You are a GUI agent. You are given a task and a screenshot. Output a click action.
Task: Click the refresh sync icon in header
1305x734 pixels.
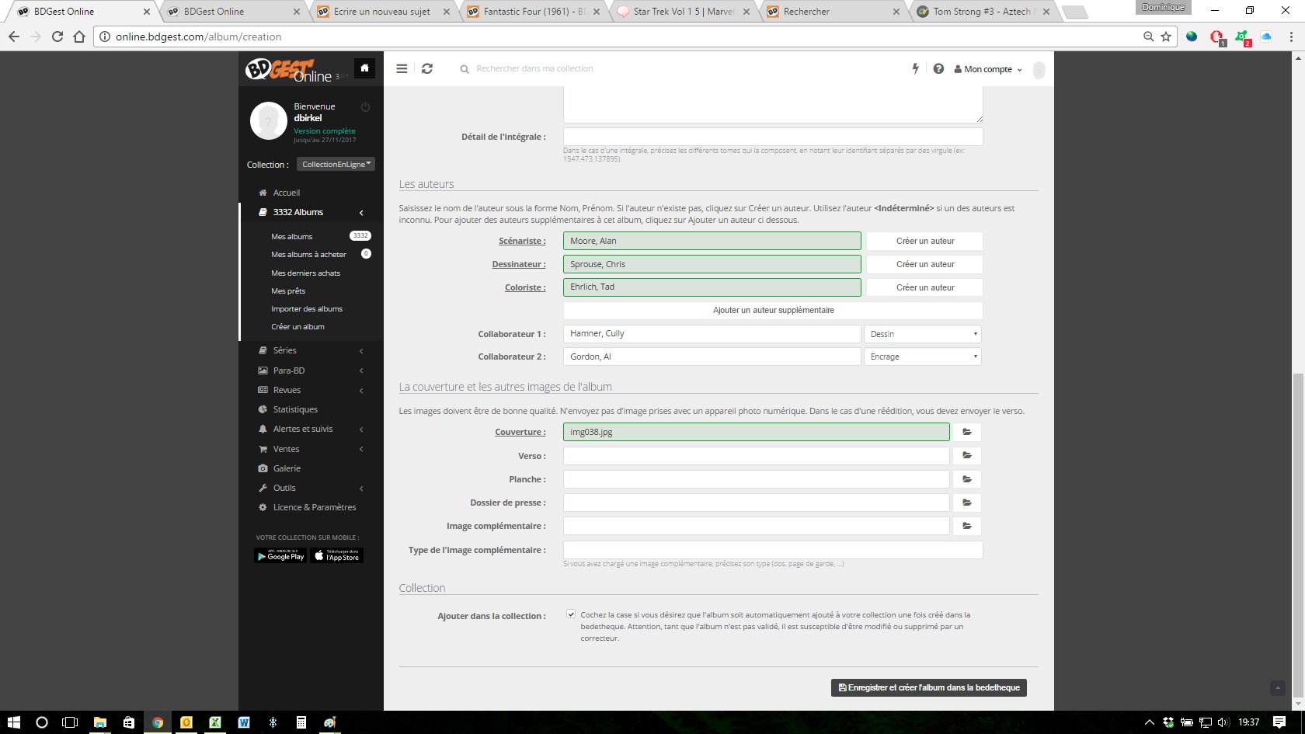tap(427, 68)
